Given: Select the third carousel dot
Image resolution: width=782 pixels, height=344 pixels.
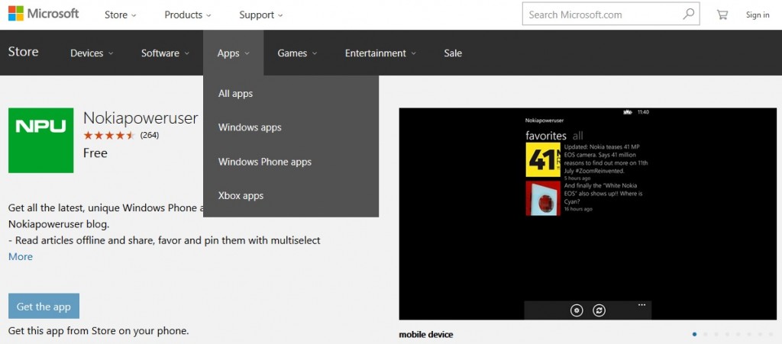Looking at the screenshot, I should [716, 334].
